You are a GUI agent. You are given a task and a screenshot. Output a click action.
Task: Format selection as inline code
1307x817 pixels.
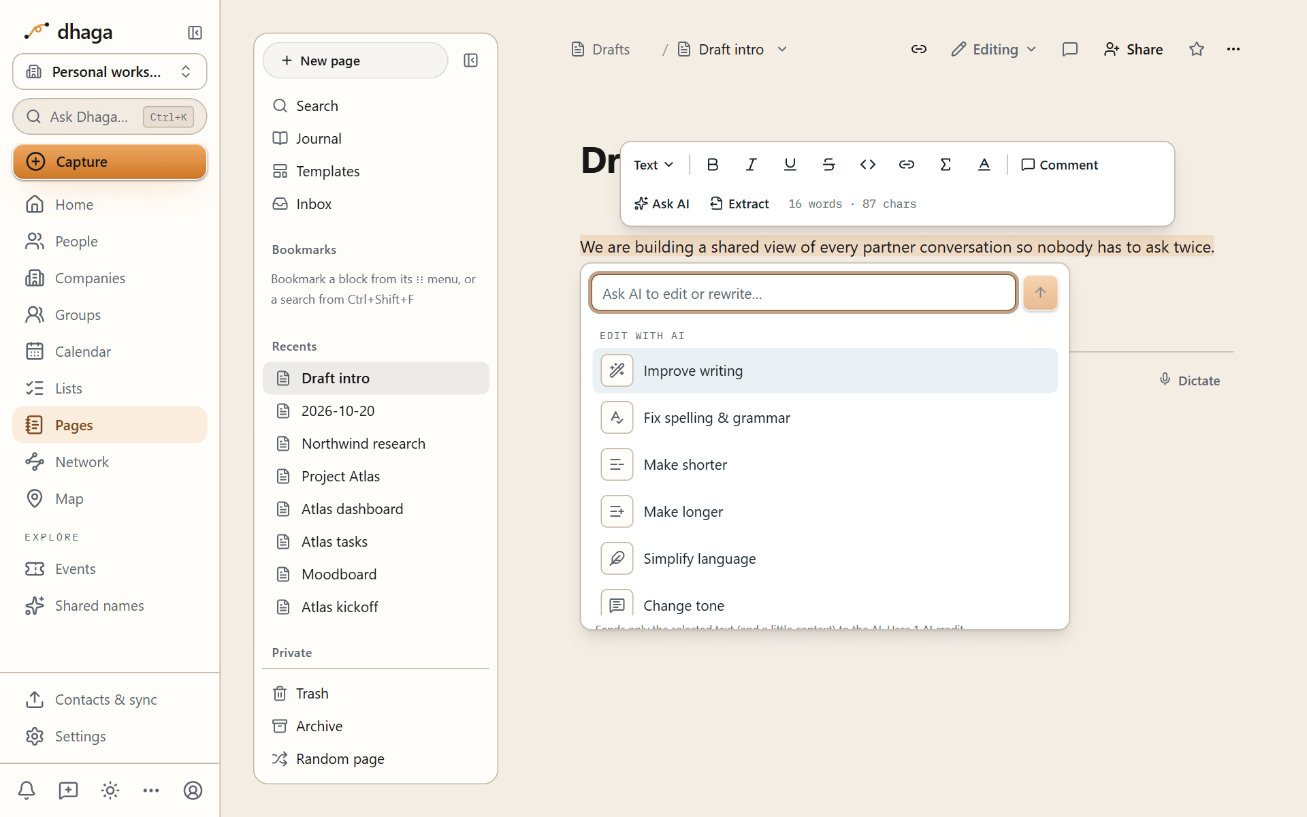click(x=868, y=165)
